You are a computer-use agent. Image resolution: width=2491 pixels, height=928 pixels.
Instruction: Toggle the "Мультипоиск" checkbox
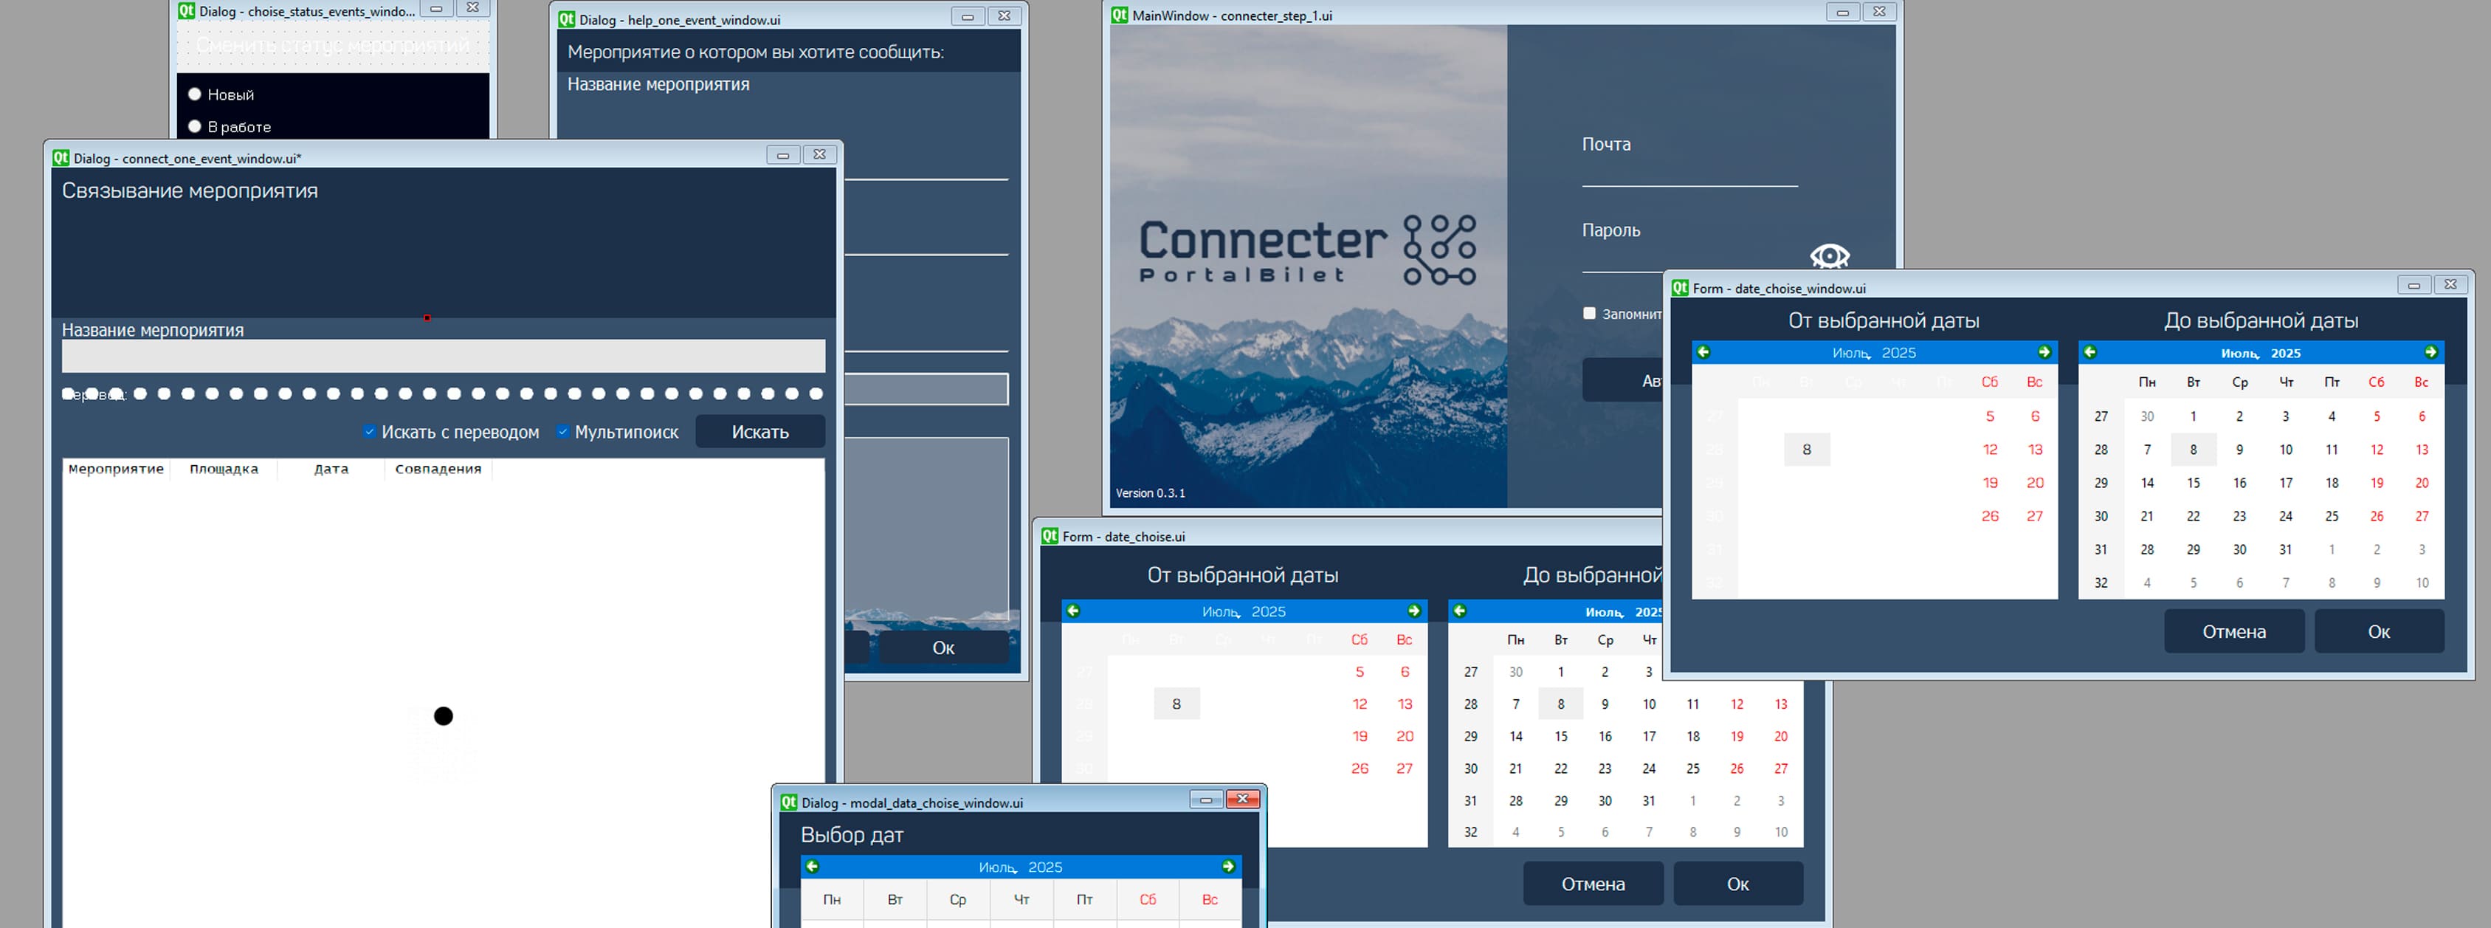pyautogui.click(x=563, y=432)
